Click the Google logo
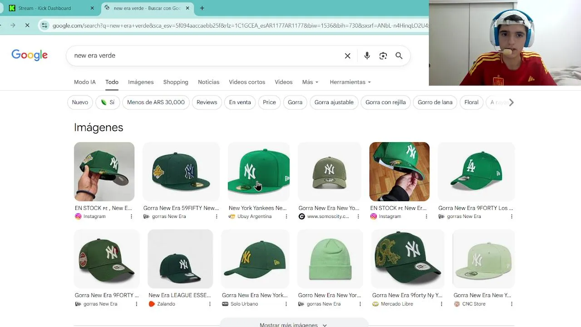The width and height of the screenshot is (581, 327). point(30,55)
